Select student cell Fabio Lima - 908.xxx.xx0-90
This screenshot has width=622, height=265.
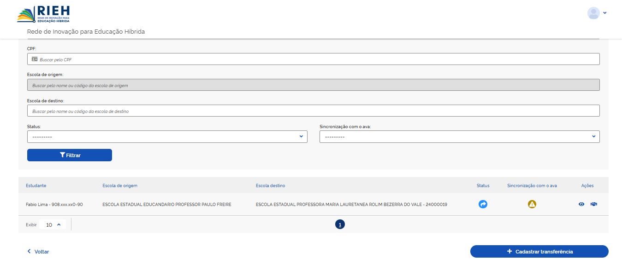coord(54,204)
